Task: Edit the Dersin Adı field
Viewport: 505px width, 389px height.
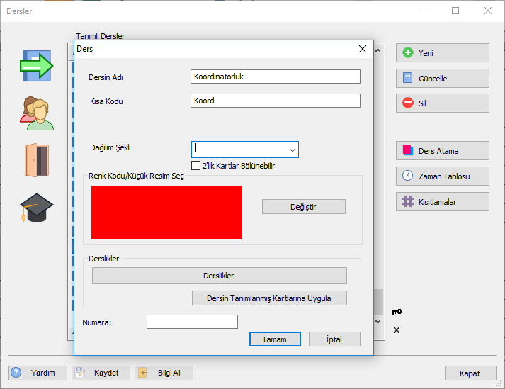Action: (x=276, y=77)
